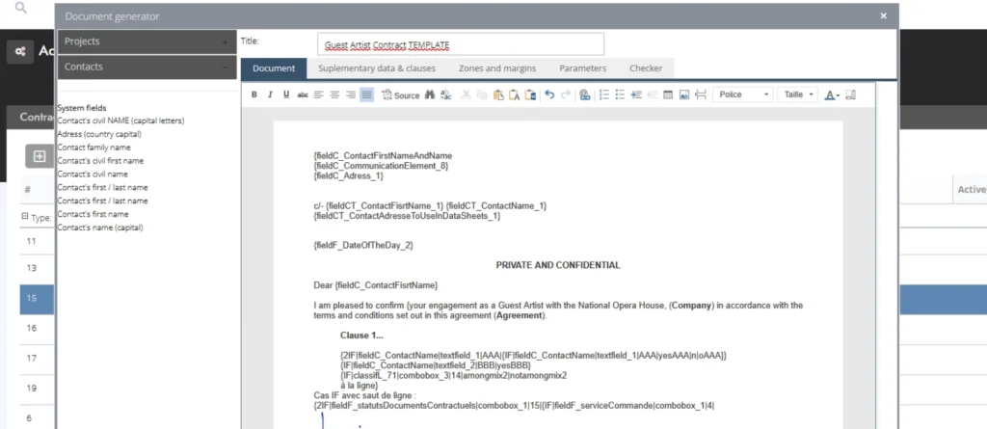Switch to the Parameters tab
Image resolution: width=987 pixels, height=429 pixels.
click(x=583, y=68)
